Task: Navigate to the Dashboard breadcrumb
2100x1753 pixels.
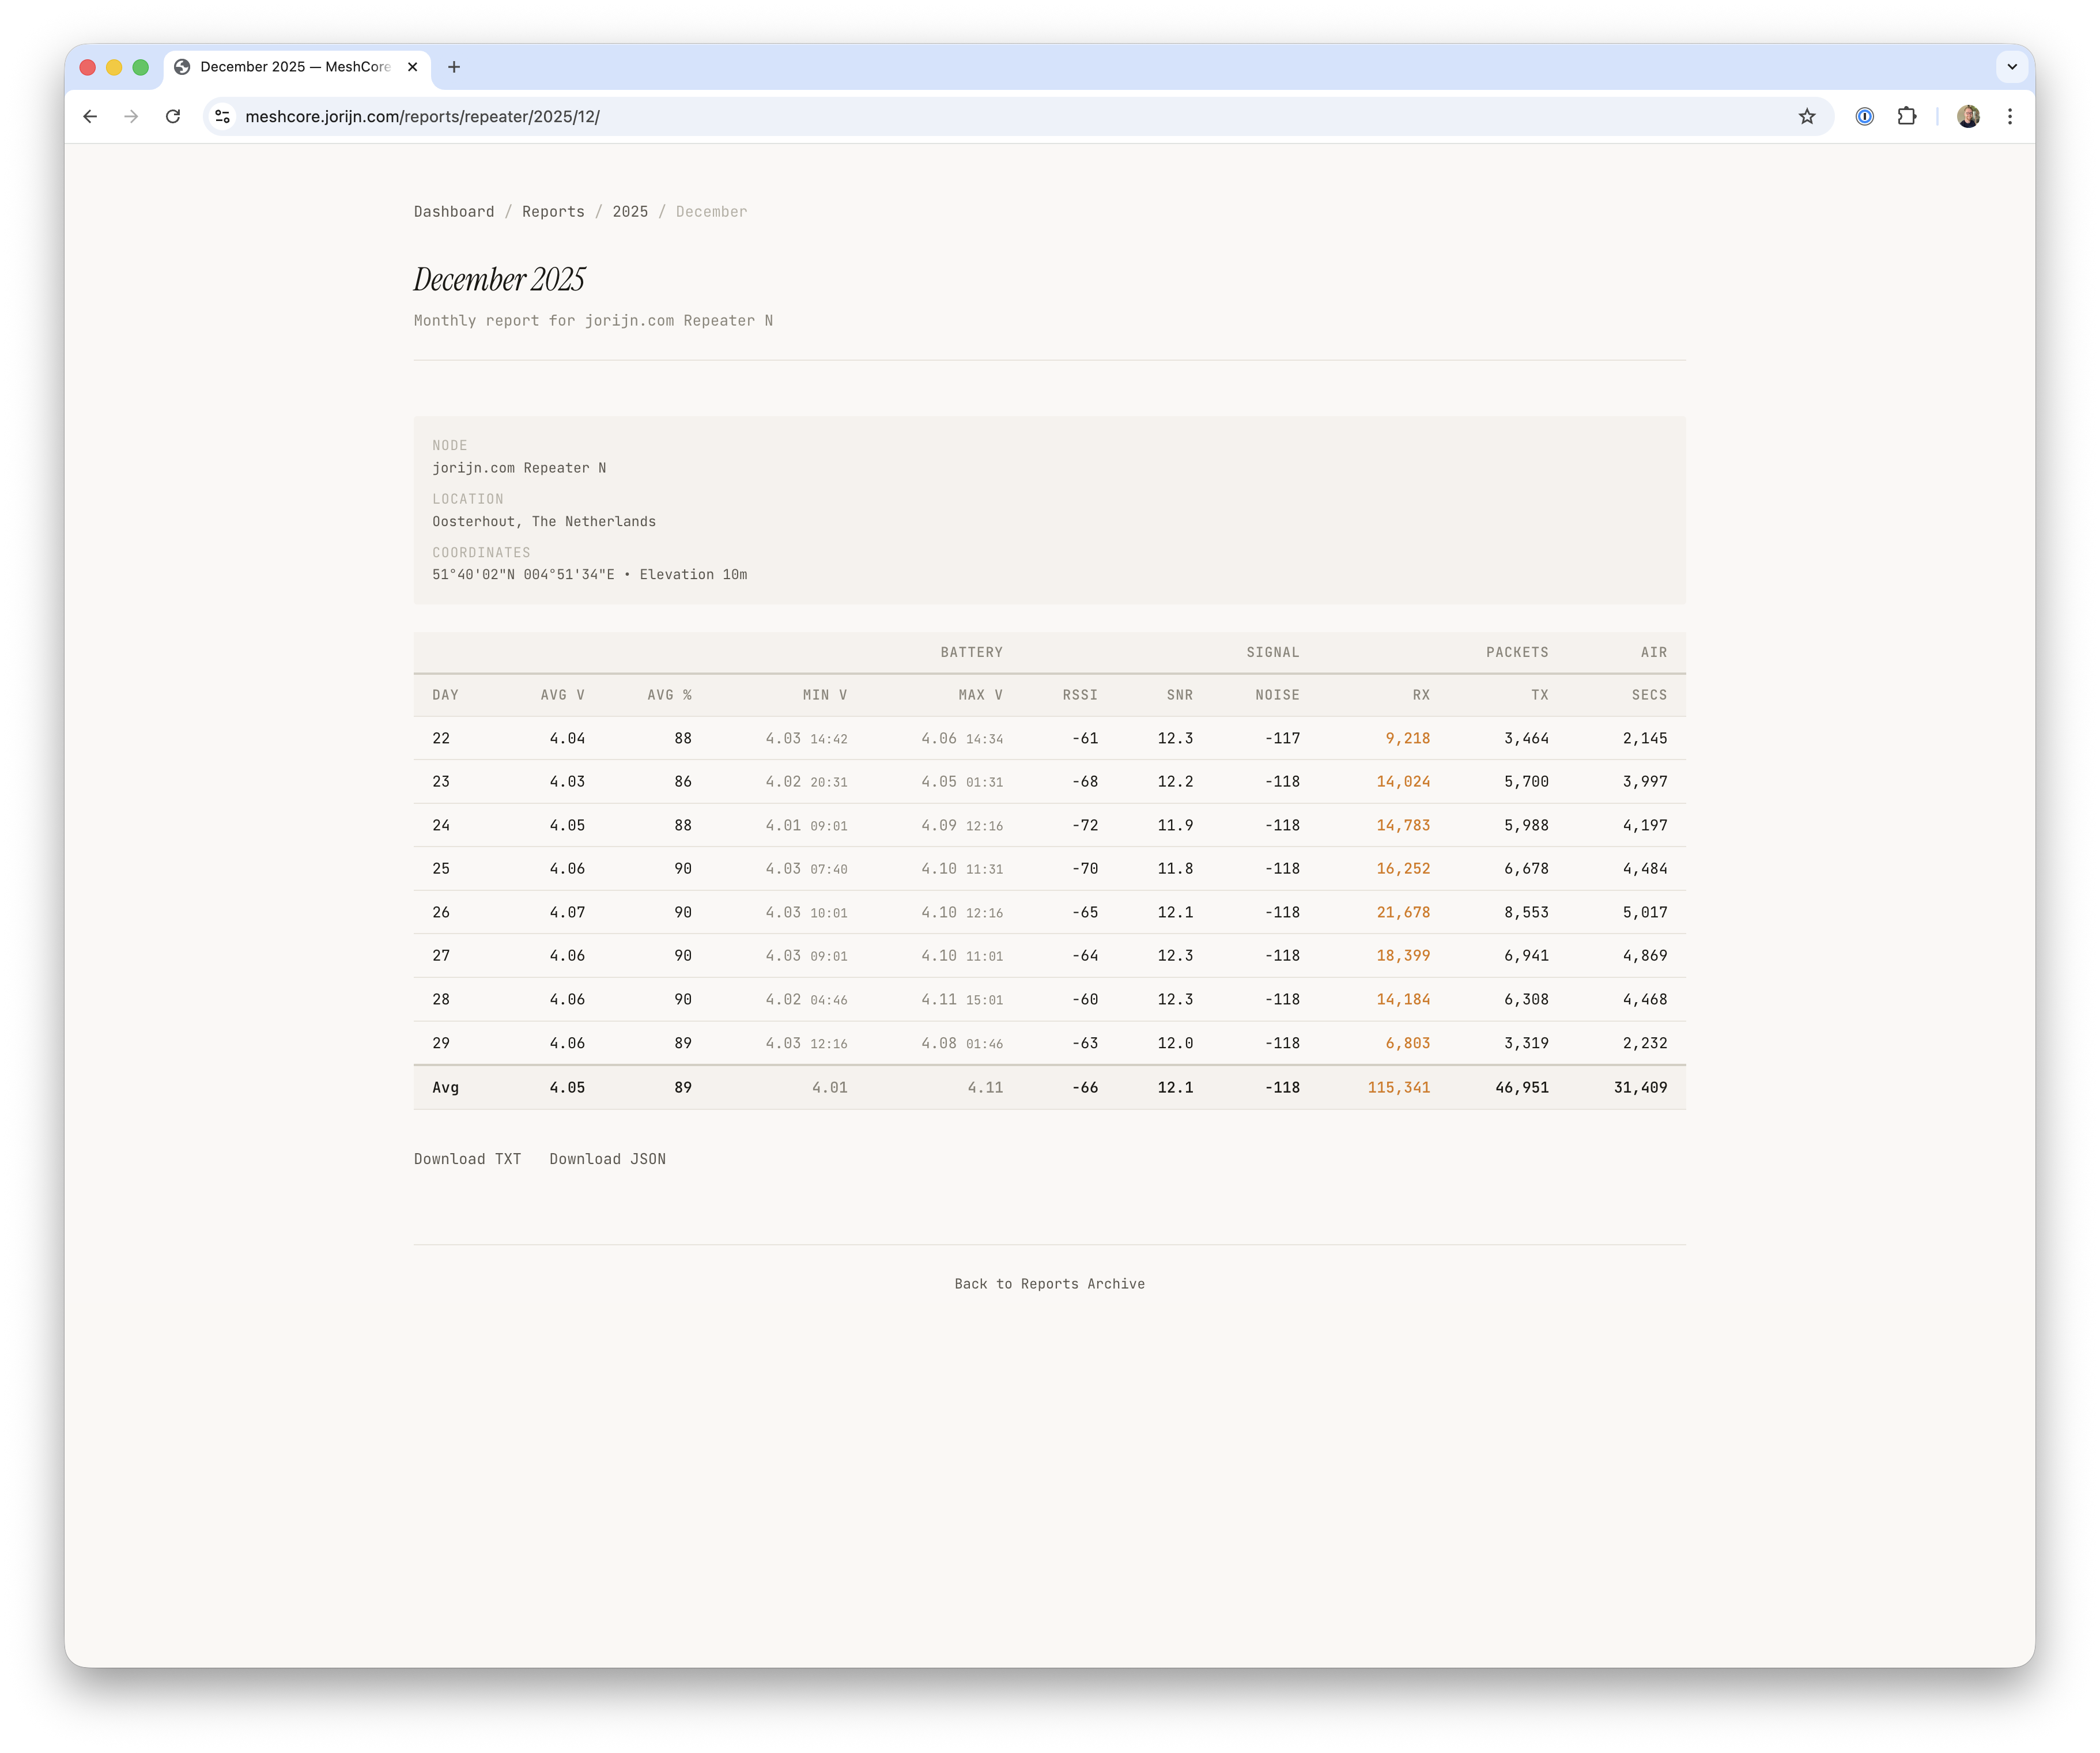Action: click(453, 211)
